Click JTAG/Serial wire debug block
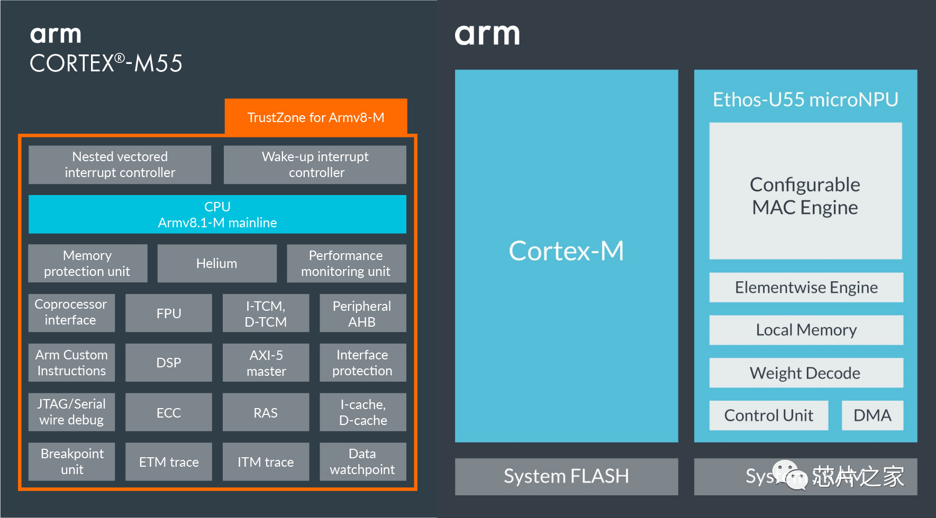This screenshot has height=518, width=936. 71,412
